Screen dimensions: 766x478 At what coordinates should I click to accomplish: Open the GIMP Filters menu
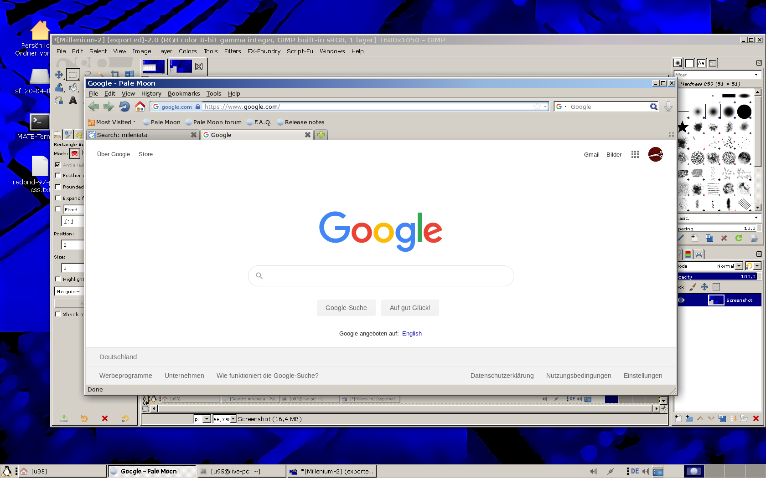(233, 51)
